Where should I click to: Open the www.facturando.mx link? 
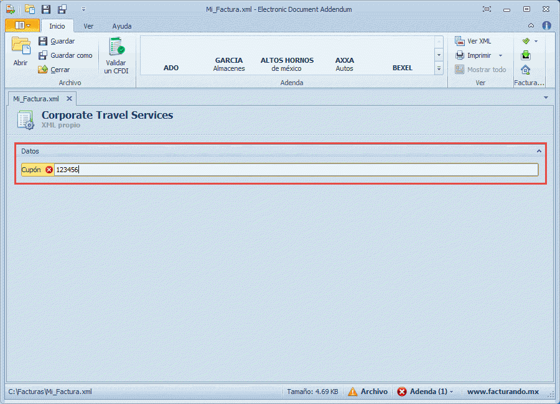tap(503, 392)
